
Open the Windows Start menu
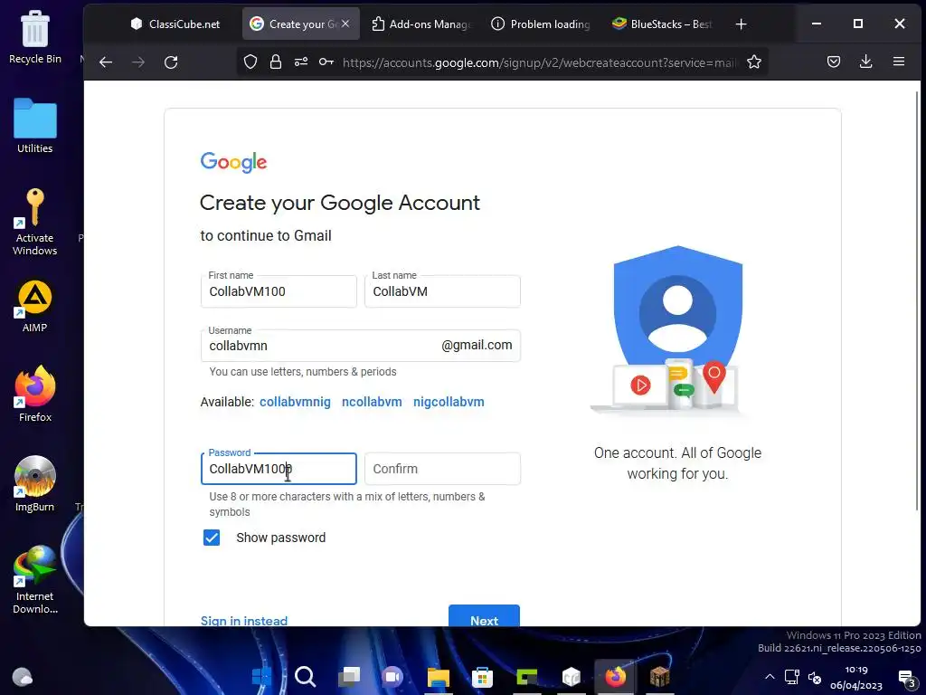pyautogui.click(x=261, y=676)
